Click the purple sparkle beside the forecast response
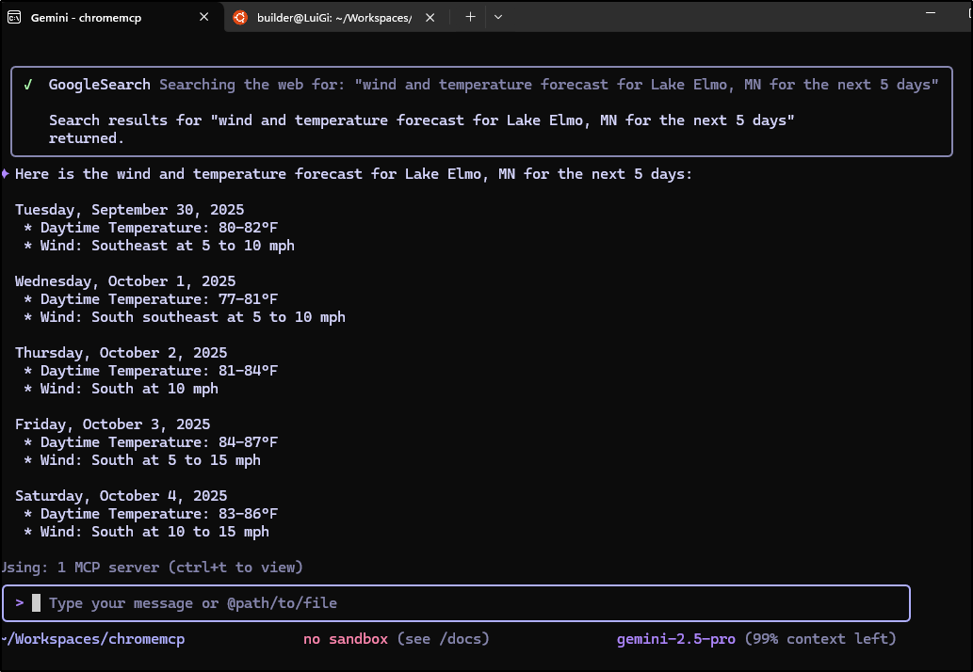Image resolution: width=973 pixels, height=672 pixels. click(6, 174)
